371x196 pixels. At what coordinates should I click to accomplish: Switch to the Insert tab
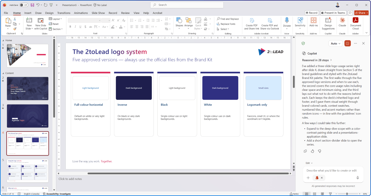coord(28,13)
